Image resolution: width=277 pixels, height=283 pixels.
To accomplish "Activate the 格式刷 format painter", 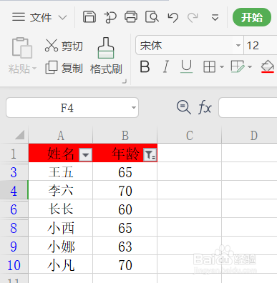I will point(106,56).
